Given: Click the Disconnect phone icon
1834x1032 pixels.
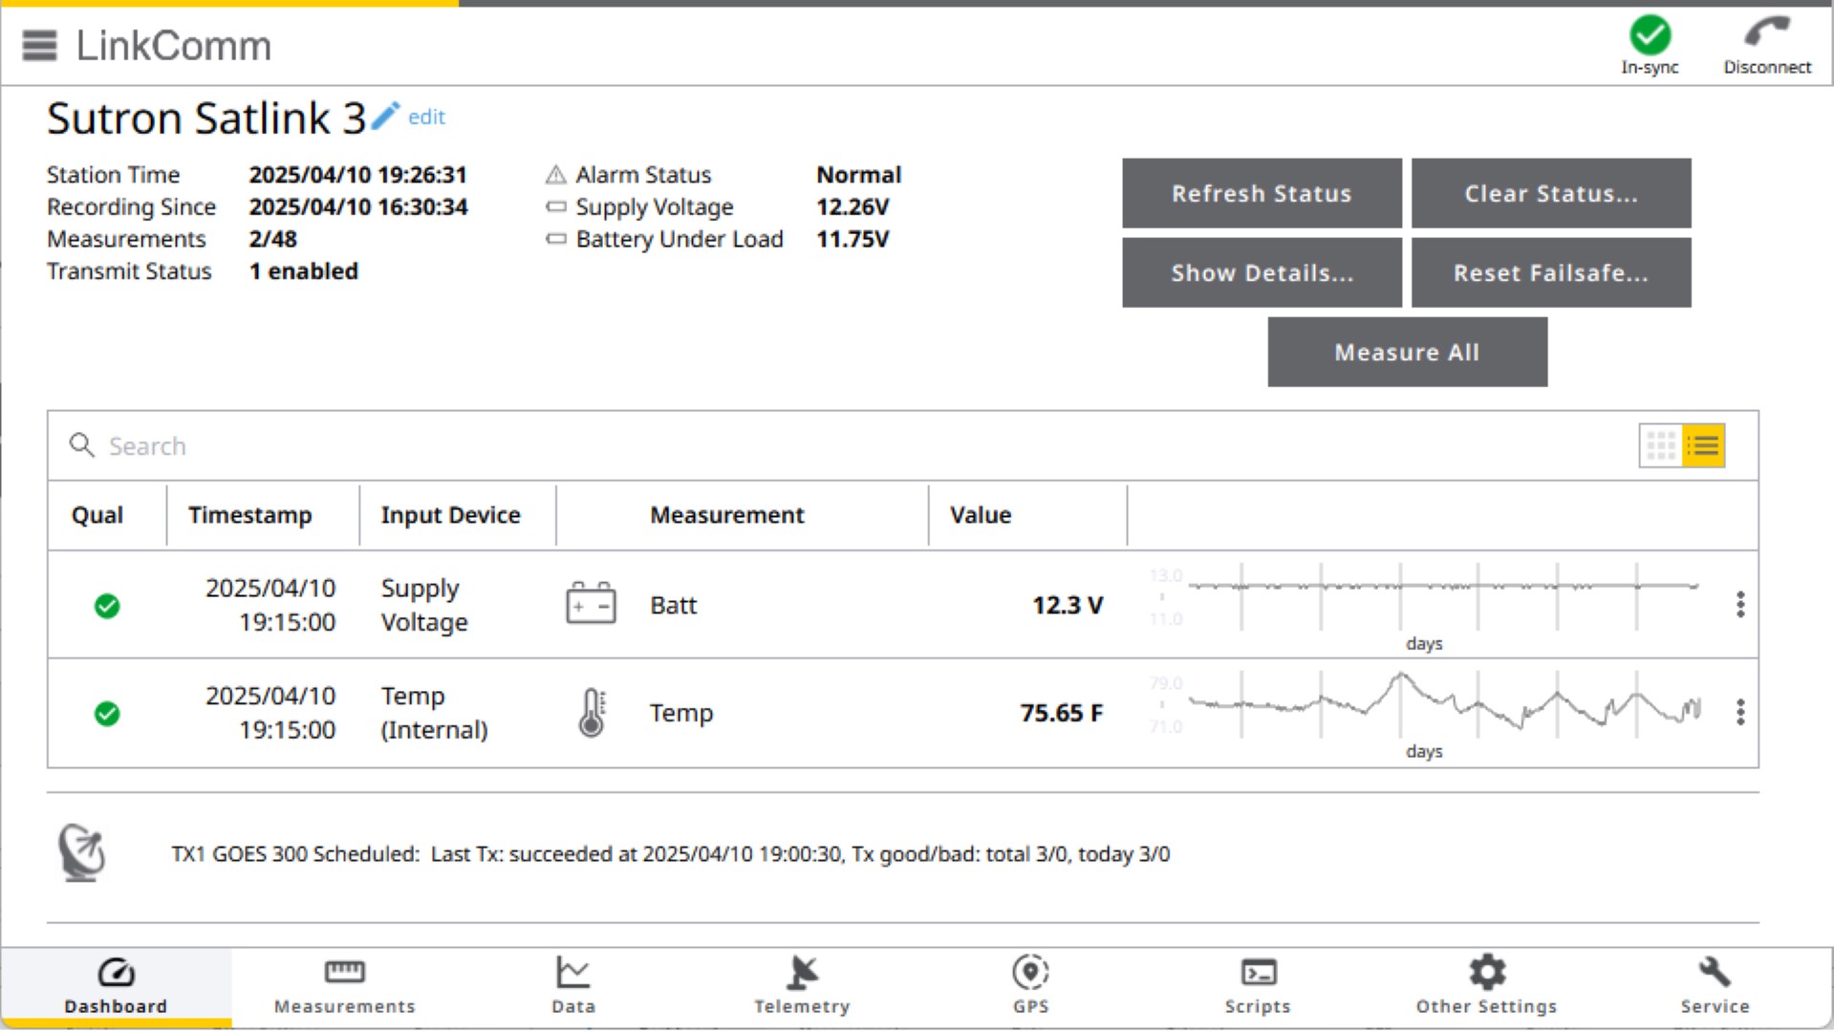Looking at the screenshot, I should (1766, 32).
